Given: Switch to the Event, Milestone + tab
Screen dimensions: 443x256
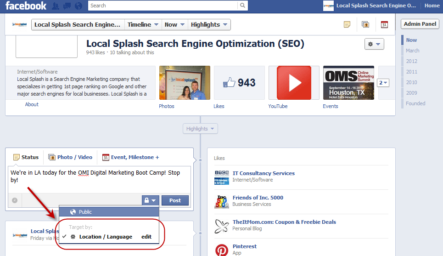Looking at the screenshot, I should 130,157.
